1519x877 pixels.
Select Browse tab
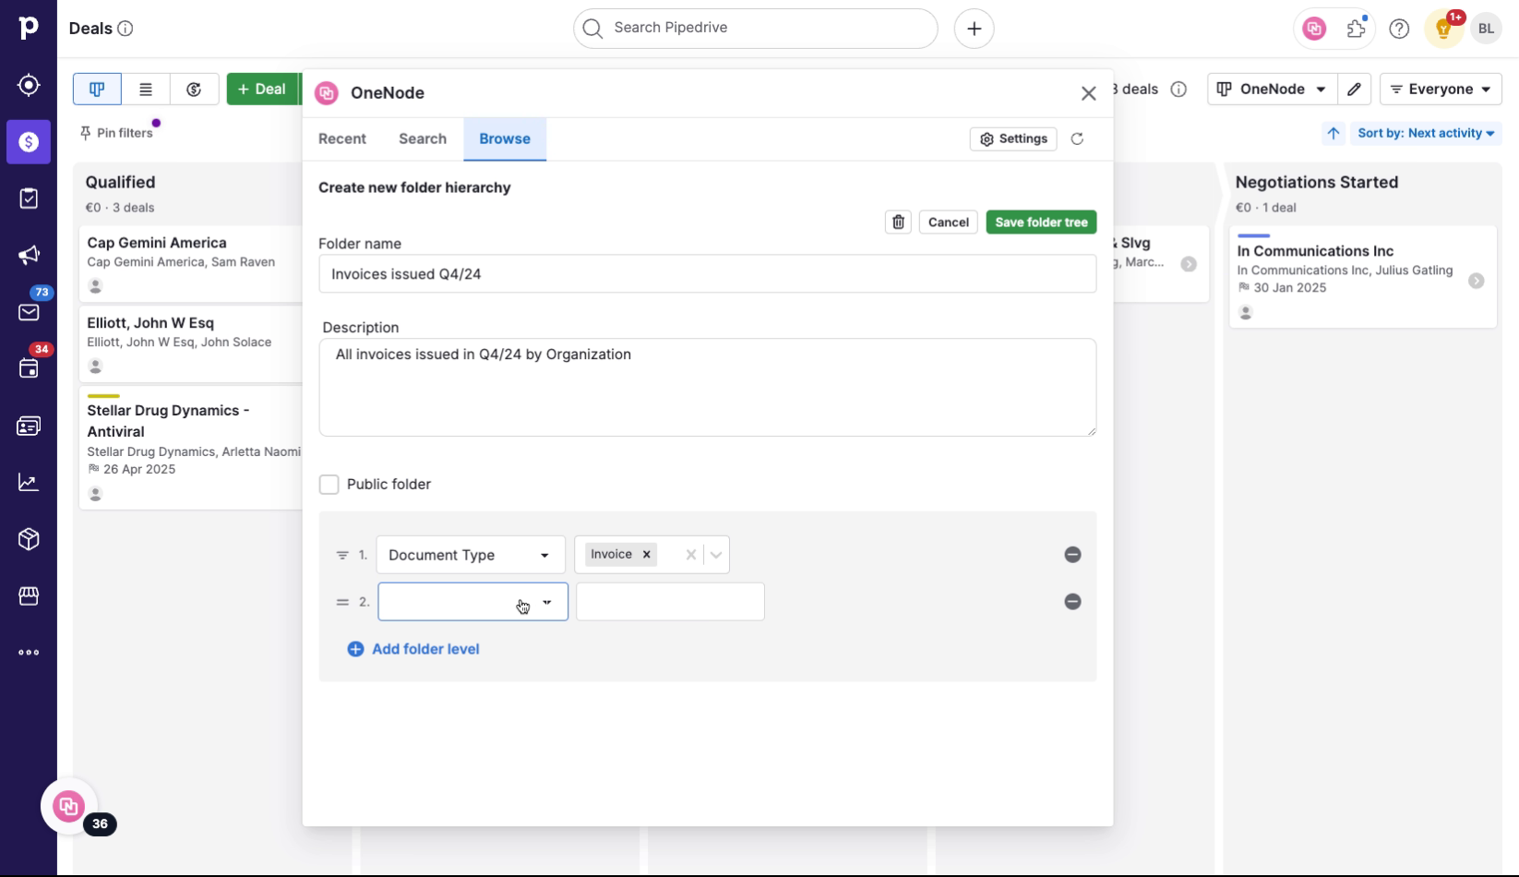pyautogui.click(x=505, y=138)
